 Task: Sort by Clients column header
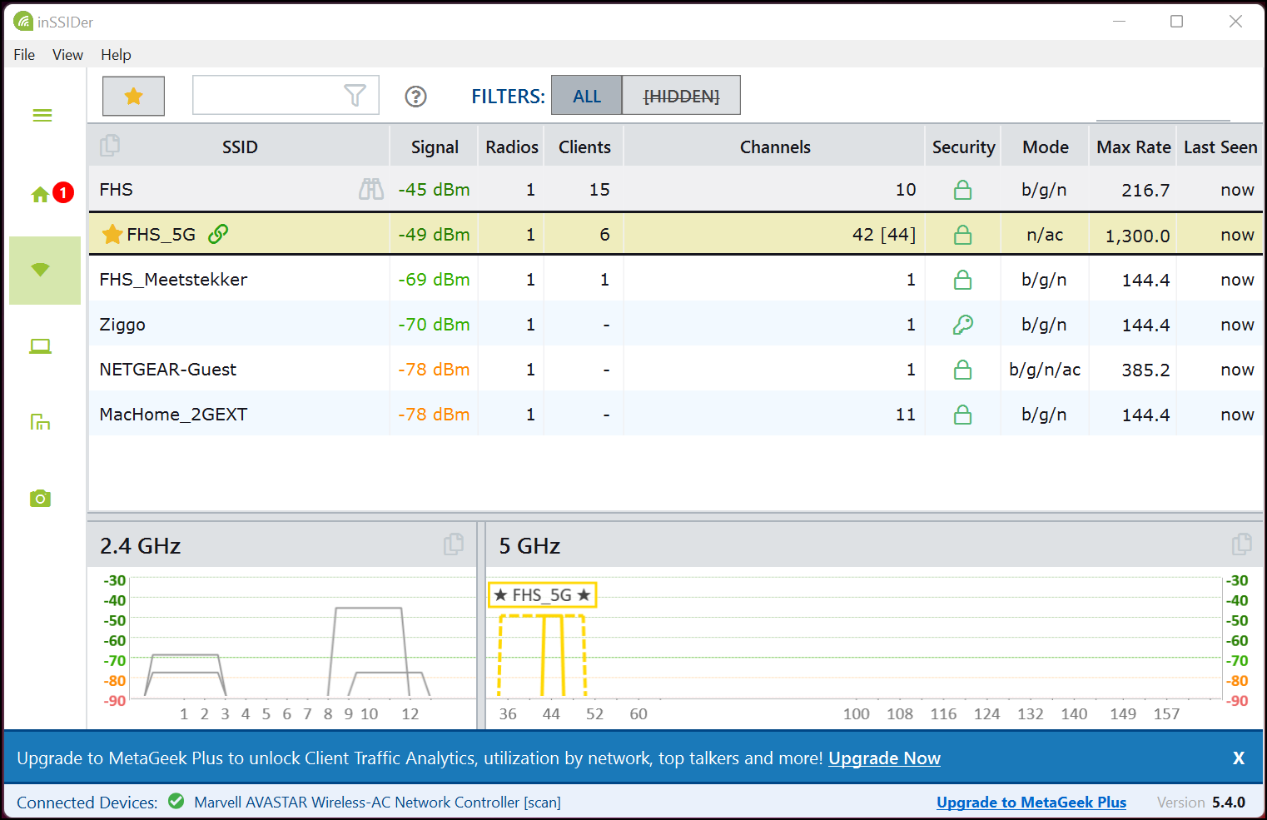584,147
